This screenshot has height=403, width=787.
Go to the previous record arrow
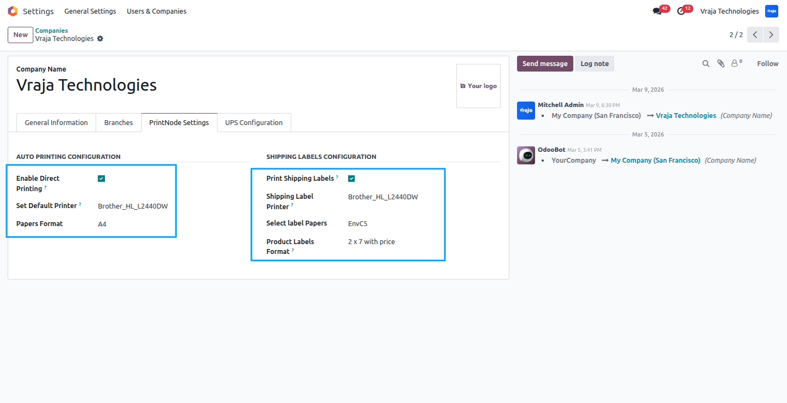click(755, 34)
